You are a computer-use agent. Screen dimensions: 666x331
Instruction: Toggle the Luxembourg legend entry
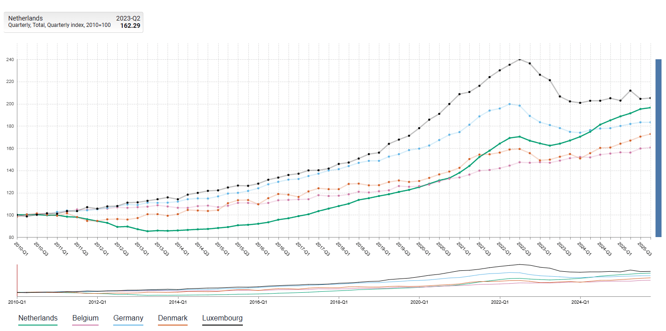click(222, 318)
